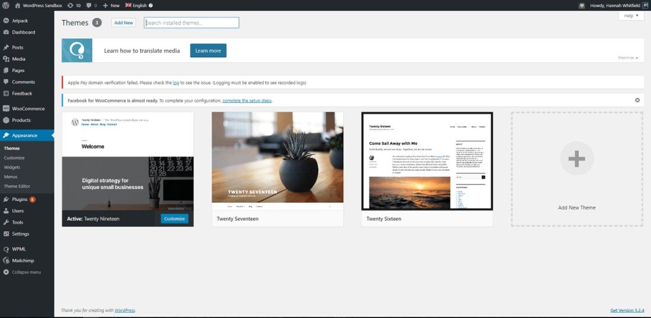This screenshot has height=318, width=651.
Task: Click the Dashboard gauge icon
Action: click(6, 32)
